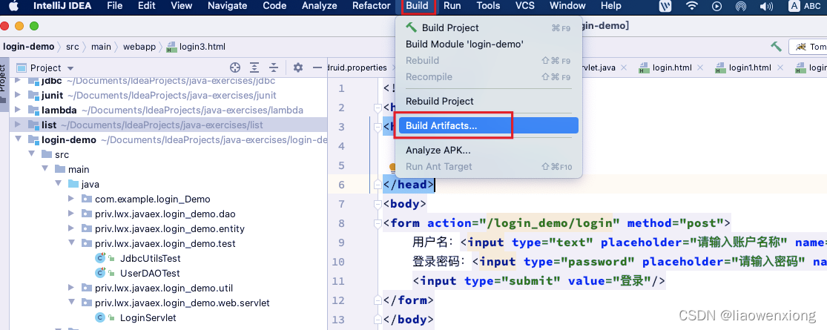Click the webapp breadcrumb in navigation bar

[x=139, y=47]
